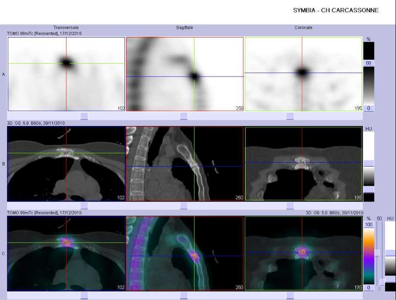Select the row A transversal SPECT view
Screen dimensions: 396x300
point(66,74)
